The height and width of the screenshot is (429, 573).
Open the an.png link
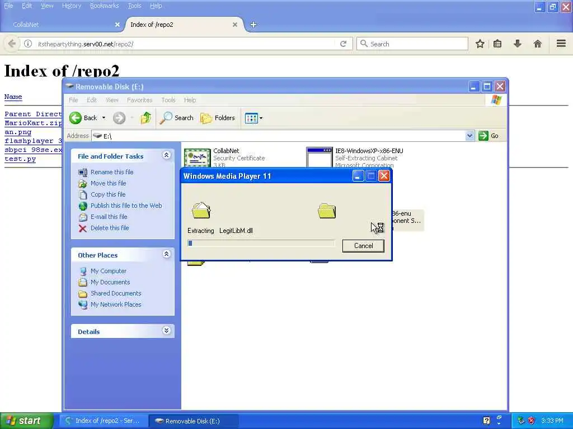pos(18,132)
